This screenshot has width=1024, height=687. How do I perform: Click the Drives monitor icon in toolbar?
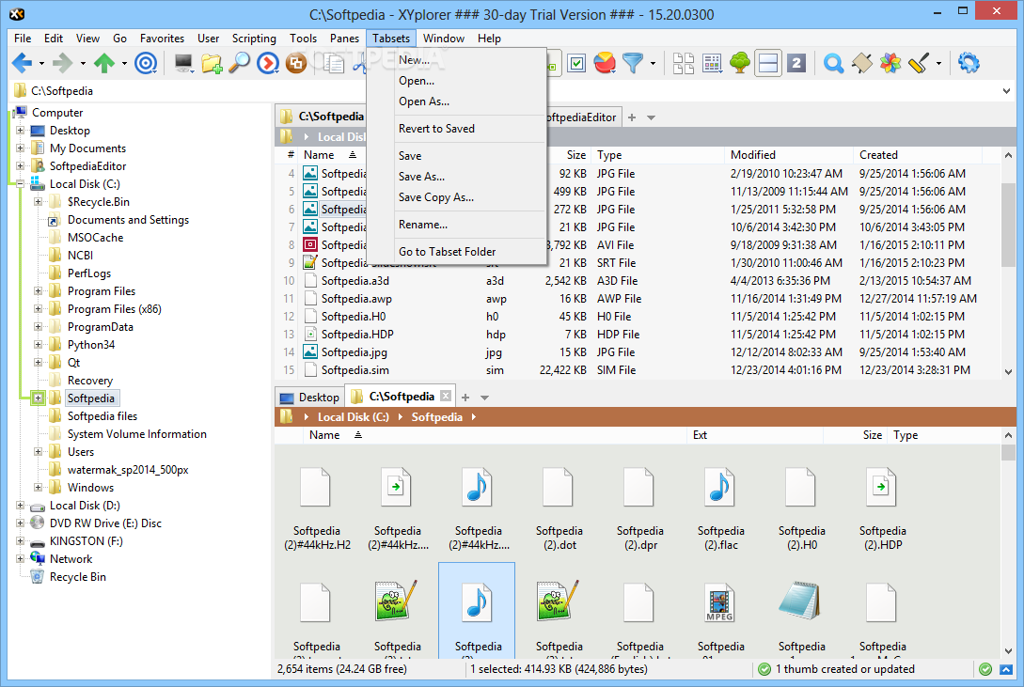point(183,63)
